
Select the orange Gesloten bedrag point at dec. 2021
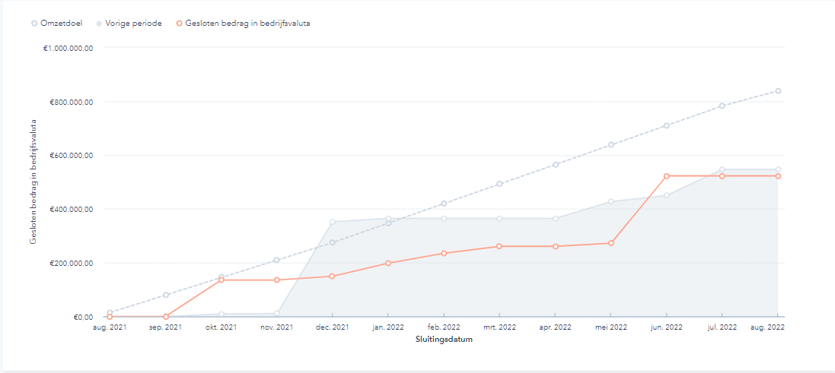(x=333, y=277)
